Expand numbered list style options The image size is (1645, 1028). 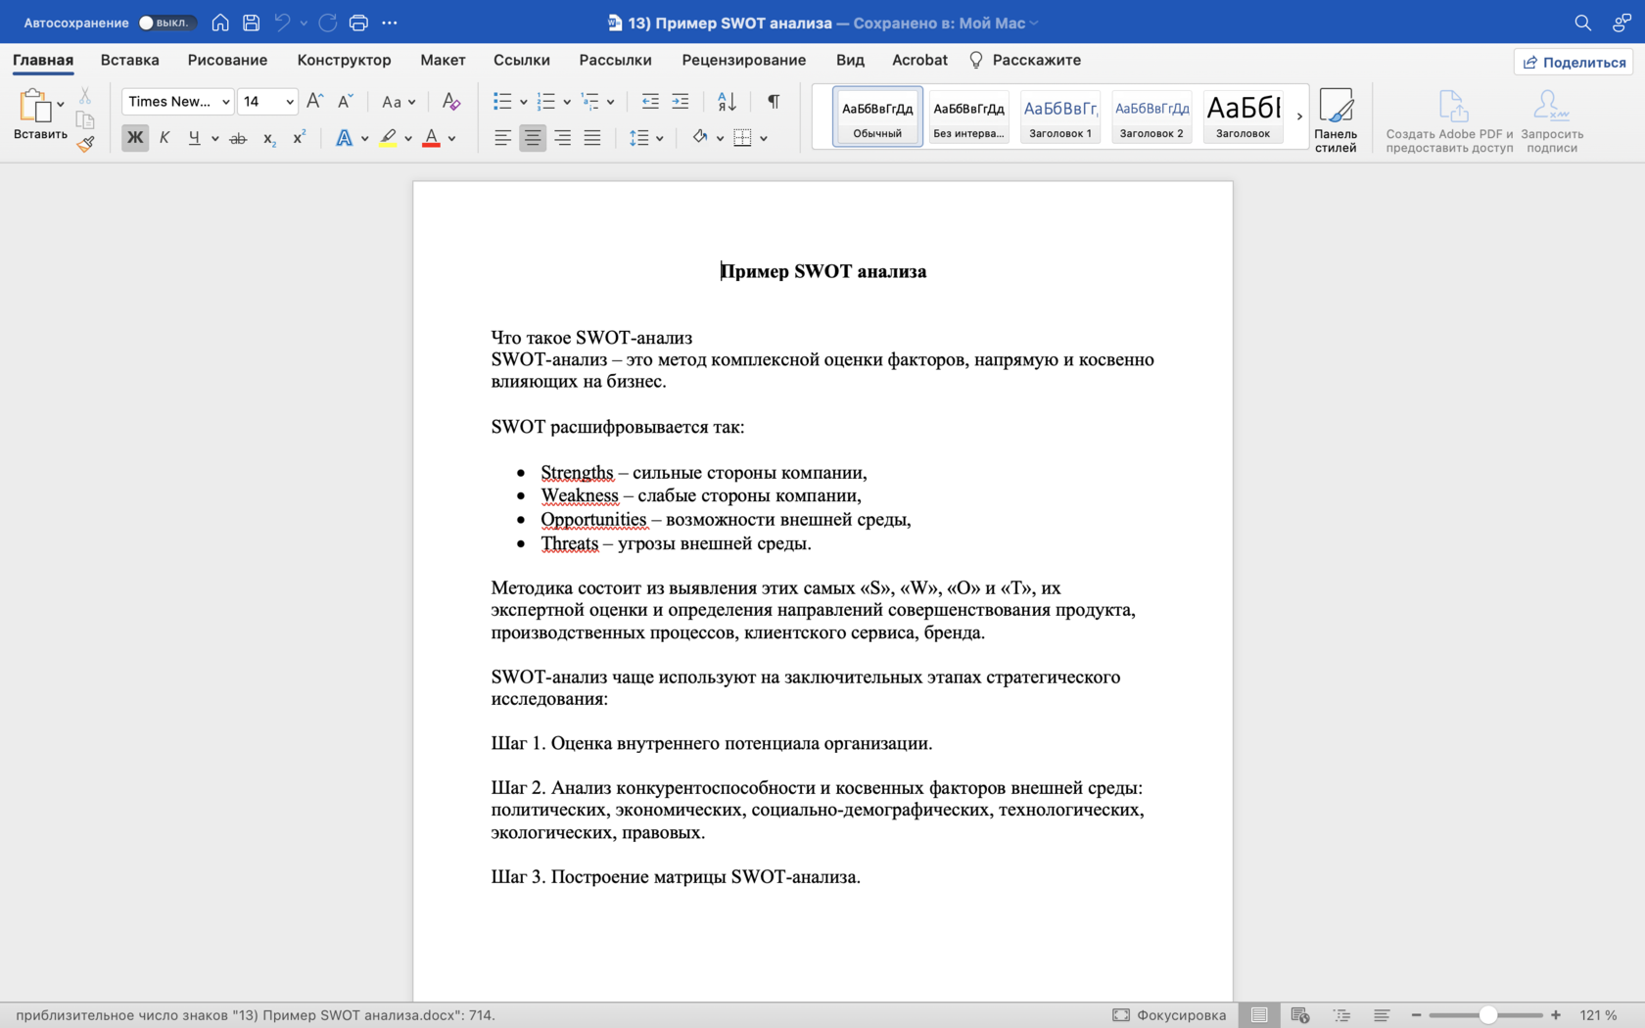tap(567, 102)
